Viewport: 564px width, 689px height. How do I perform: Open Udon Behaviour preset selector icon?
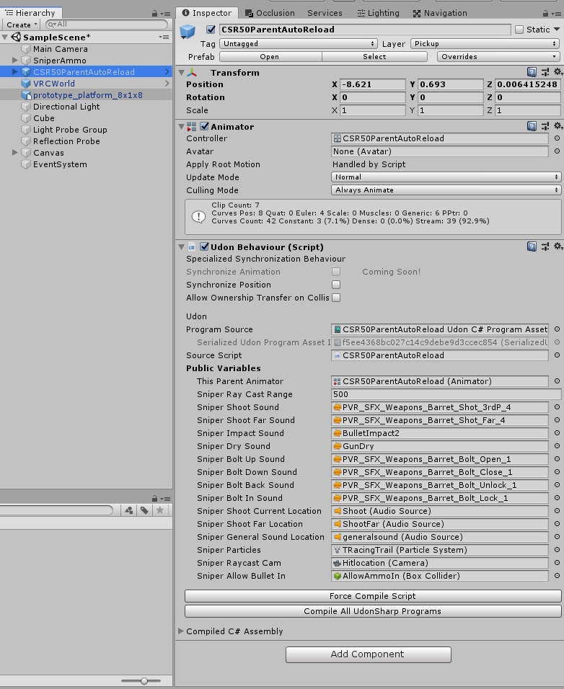(x=545, y=246)
